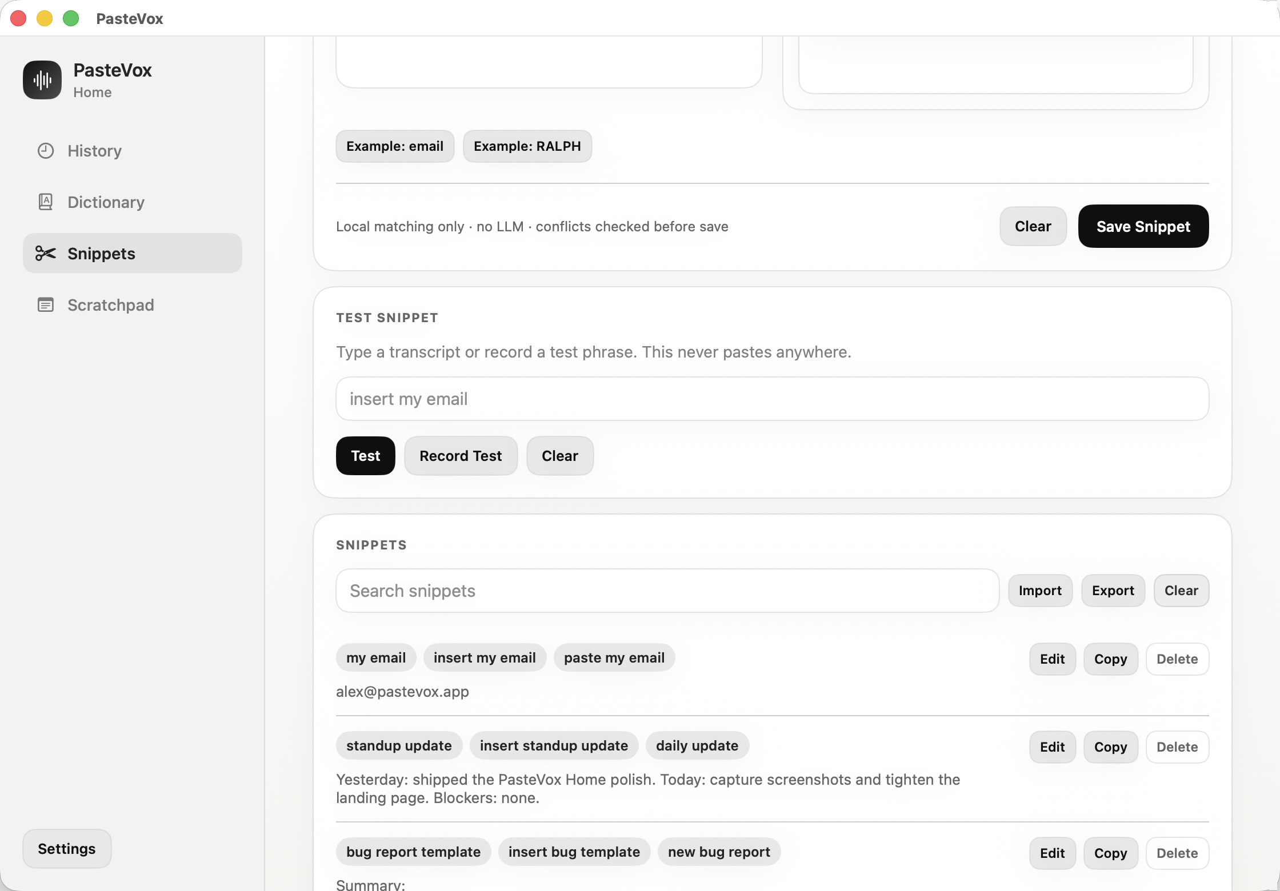Click the 'insert bug template' chip

[x=574, y=852]
